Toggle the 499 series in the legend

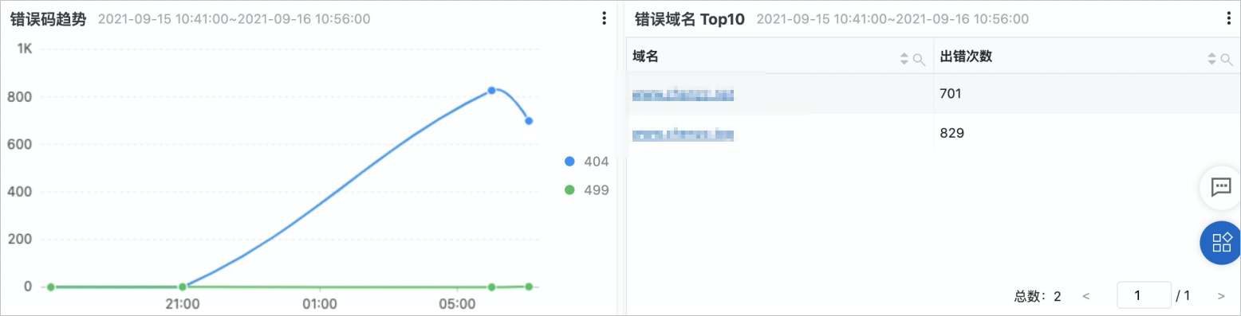[586, 189]
